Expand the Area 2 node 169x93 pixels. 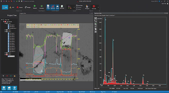5,30
